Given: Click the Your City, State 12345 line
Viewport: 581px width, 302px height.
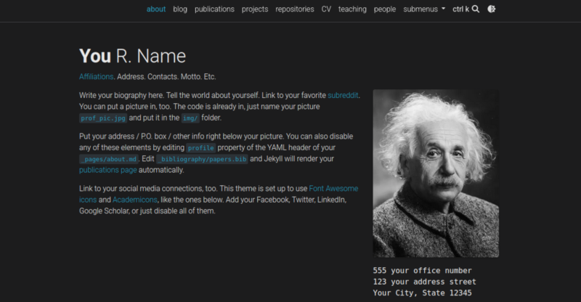Looking at the screenshot, I should 422,293.
